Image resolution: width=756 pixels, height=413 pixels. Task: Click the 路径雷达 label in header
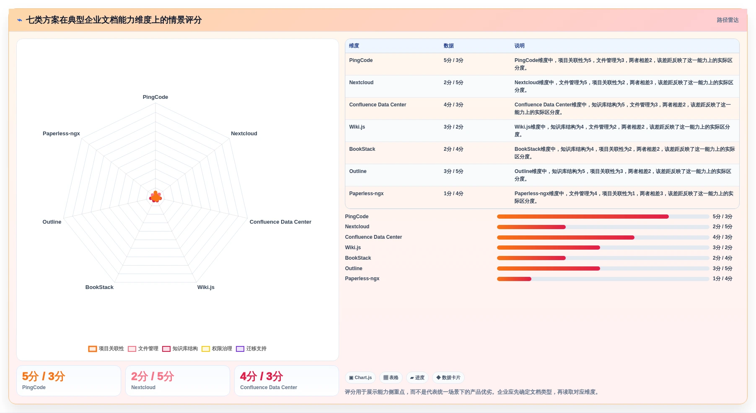coord(728,20)
